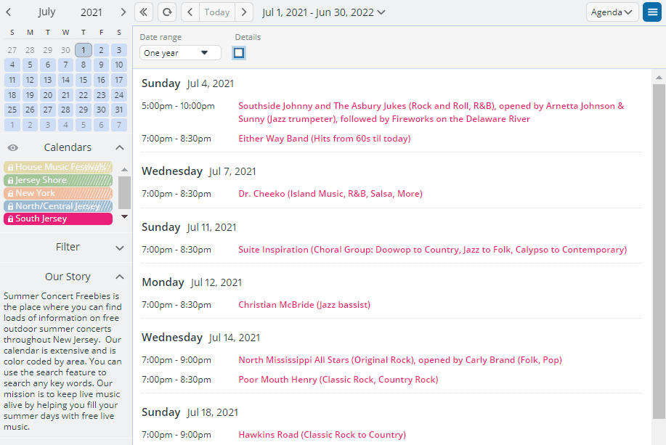Collapse the Our Story section
Screen dimensions: 666x445
click(x=120, y=277)
